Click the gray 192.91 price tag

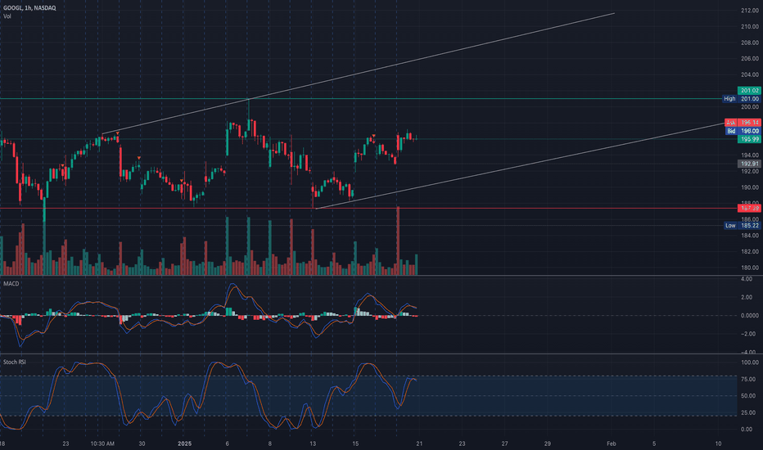click(x=749, y=164)
